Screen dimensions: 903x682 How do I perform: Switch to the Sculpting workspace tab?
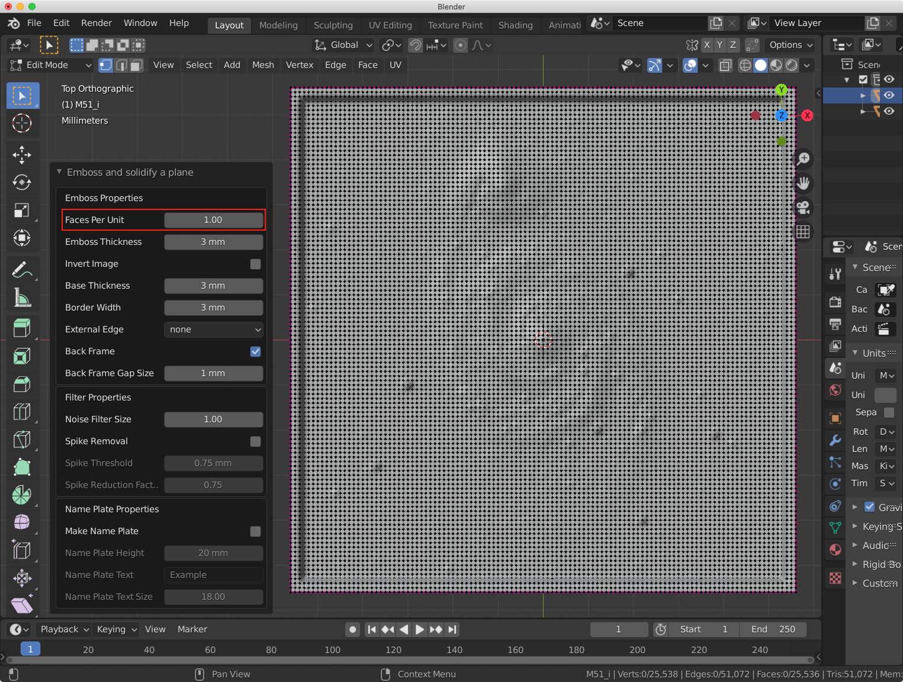coord(333,25)
